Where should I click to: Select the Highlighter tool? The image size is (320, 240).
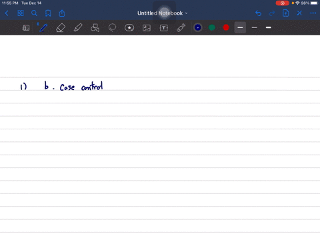(x=78, y=28)
